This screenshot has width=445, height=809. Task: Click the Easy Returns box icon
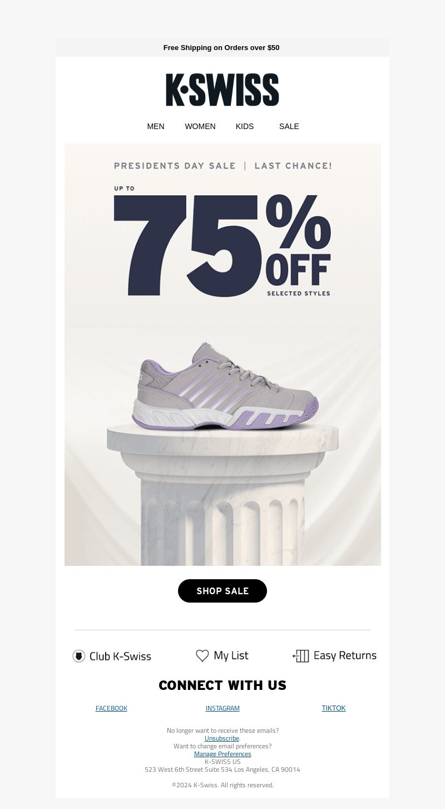tap(301, 655)
